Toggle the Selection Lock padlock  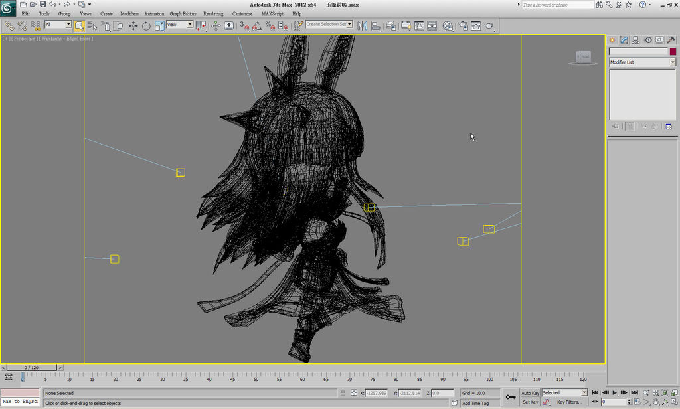tap(343, 393)
